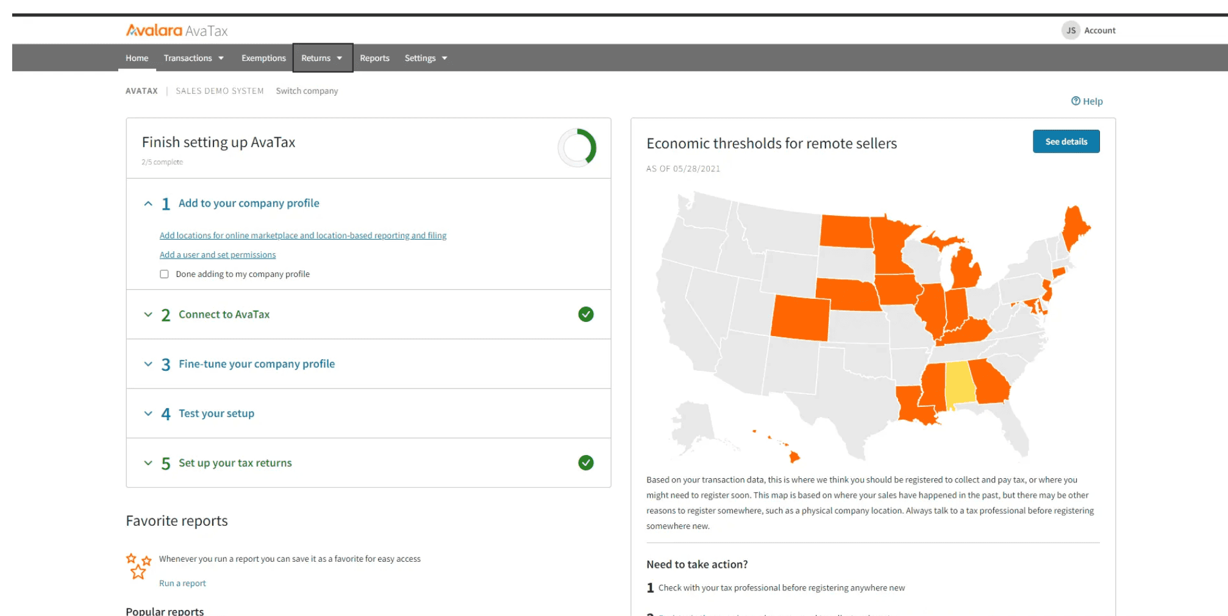Switch to the Home tab
The image size is (1228, 616).
tap(136, 57)
